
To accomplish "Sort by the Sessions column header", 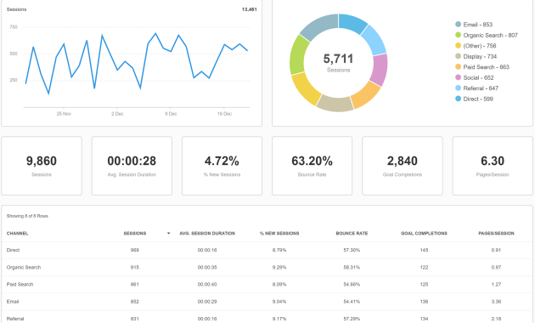I will coord(135,233).
